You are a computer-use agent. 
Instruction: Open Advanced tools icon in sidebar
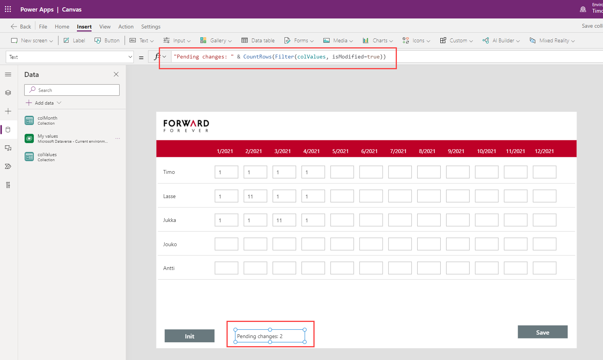click(8, 185)
